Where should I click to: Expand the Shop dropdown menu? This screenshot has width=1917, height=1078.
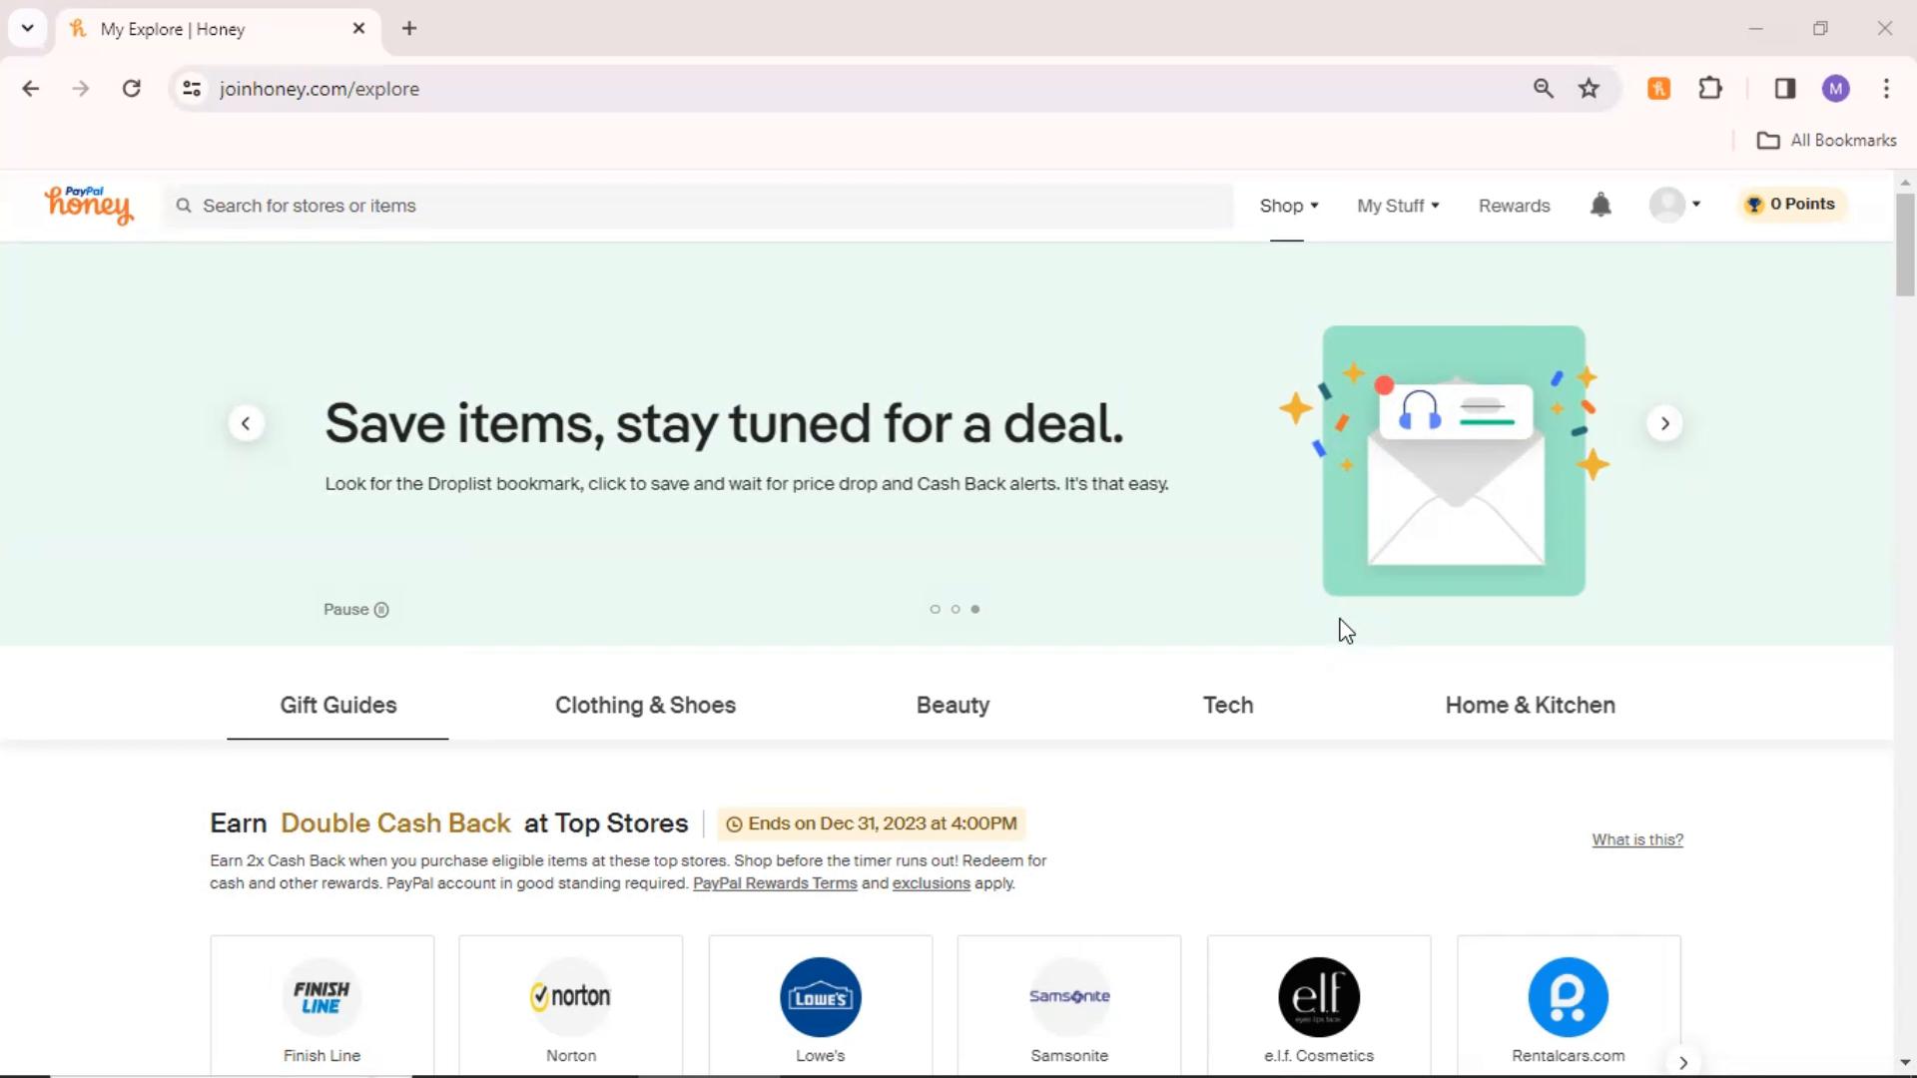(x=1288, y=204)
